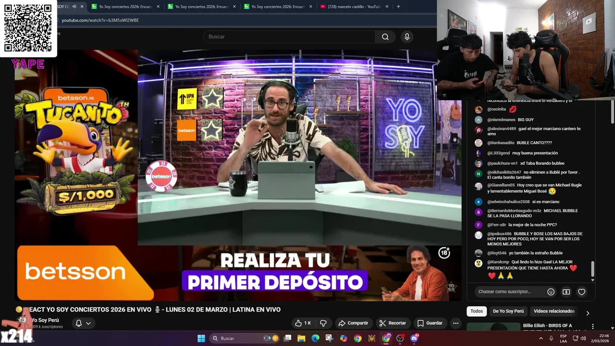Open more actions ellipsis below video

click(455, 323)
